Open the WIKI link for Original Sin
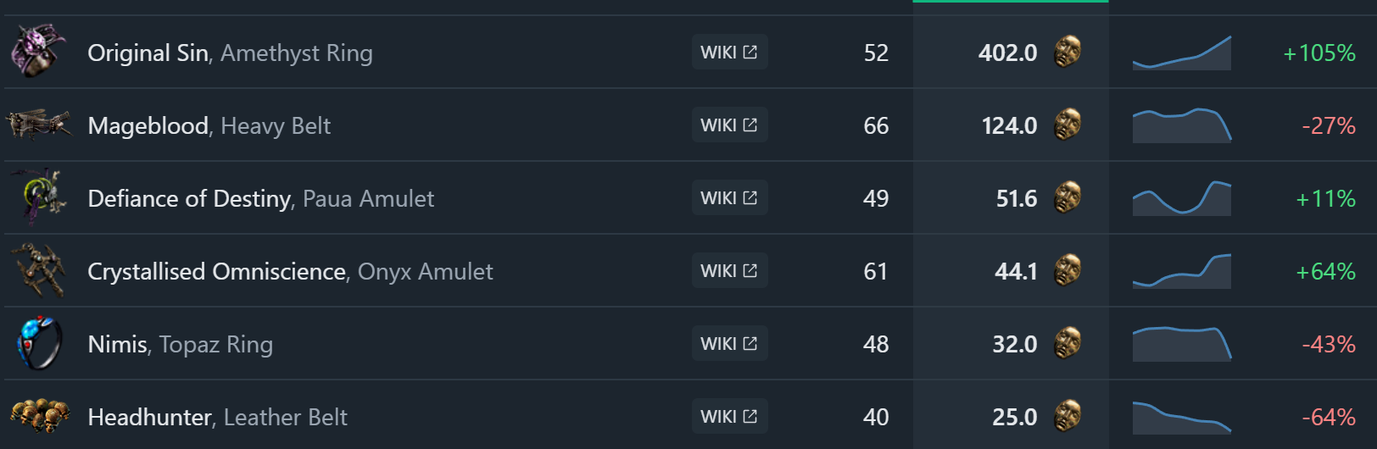Viewport: 1377px width, 449px height. [x=729, y=52]
